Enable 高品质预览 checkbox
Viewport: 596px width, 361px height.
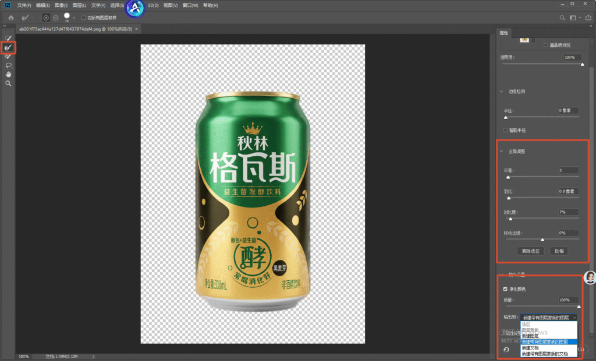[546, 45]
